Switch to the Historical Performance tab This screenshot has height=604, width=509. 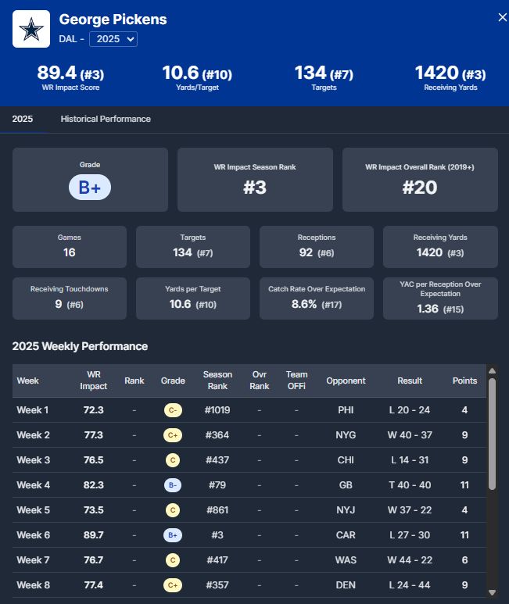(x=106, y=119)
